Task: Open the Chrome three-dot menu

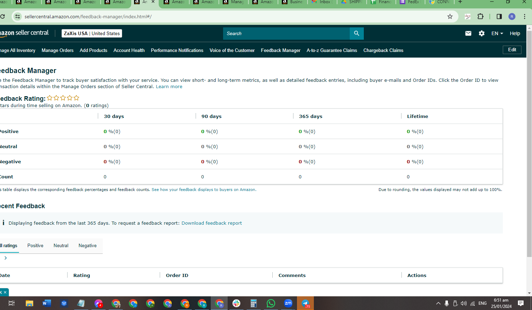Action: pos(525,17)
